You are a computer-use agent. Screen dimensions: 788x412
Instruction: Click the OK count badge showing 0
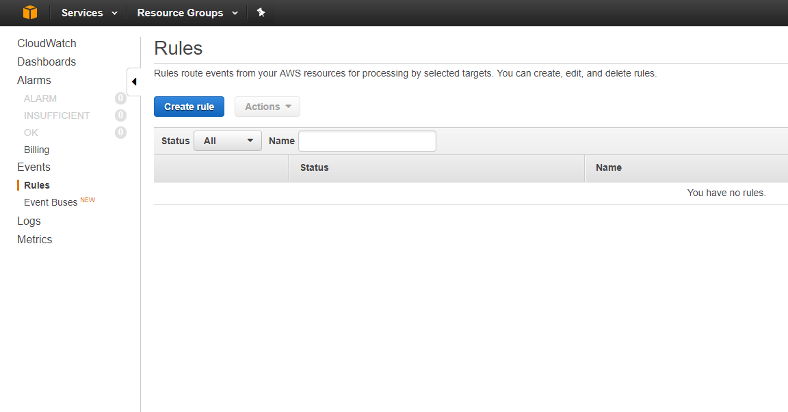120,133
